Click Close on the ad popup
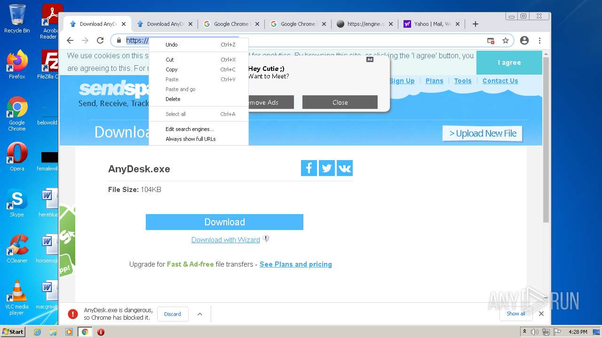Viewport: 602px width, 338px height. (x=340, y=102)
